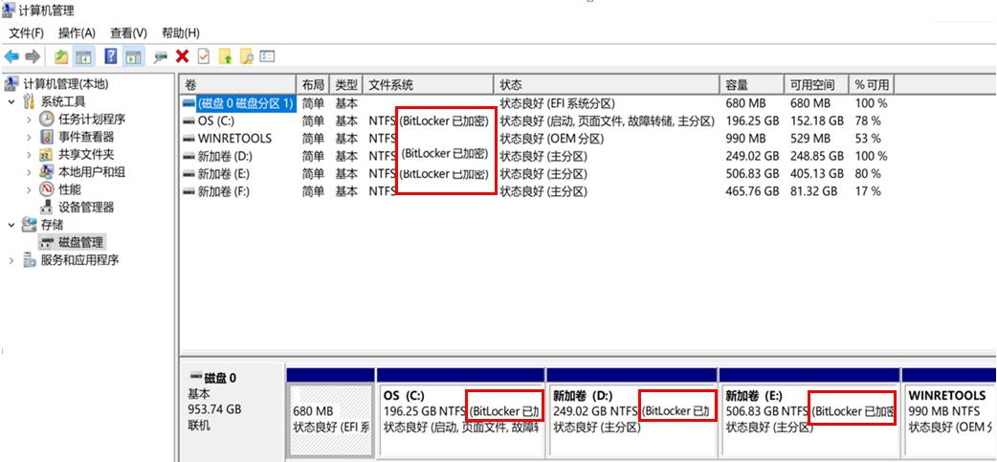
Task: Sort by the 文件系统 column header
Action: point(429,85)
